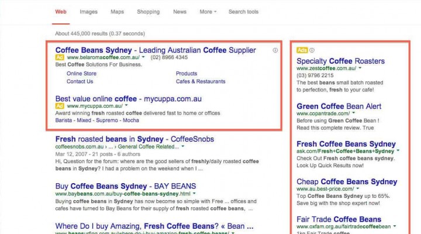Screen dimensions: 421x234
Task: Click phone number (03) 9796 2215
Action: [x=315, y=75]
